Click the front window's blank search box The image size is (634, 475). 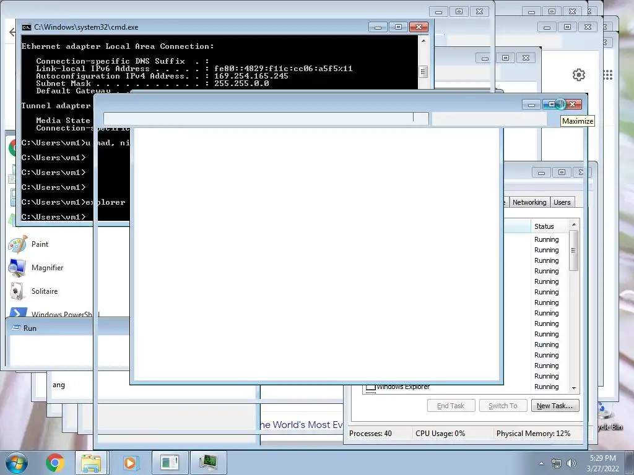pyautogui.click(x=489, y=118)
